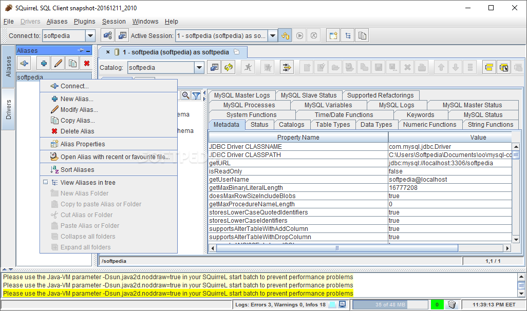
Task: Click the yellow refresh arrows icon beside Catalog
Action: pos(229,68)
